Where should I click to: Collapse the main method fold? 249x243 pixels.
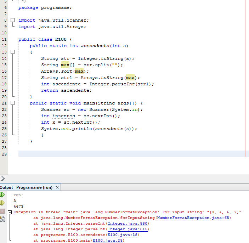(13, 103)
